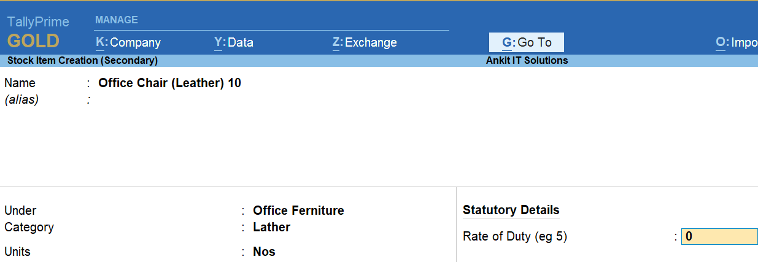
Task: Click the Category field label
Action: coord(29,227)
